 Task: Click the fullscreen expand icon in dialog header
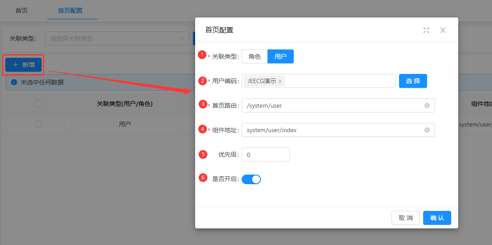pos(426,30)
